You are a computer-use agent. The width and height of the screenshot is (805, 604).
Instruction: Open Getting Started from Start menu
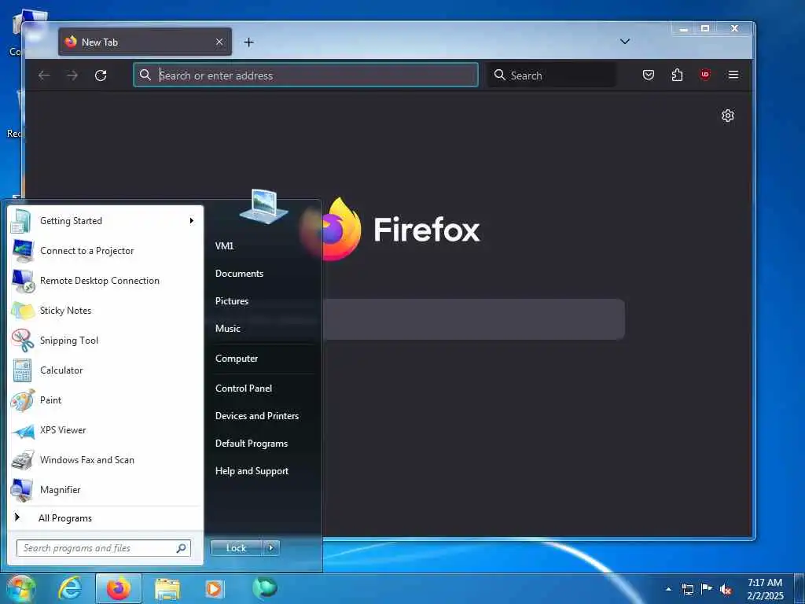(x=105, y=221)
